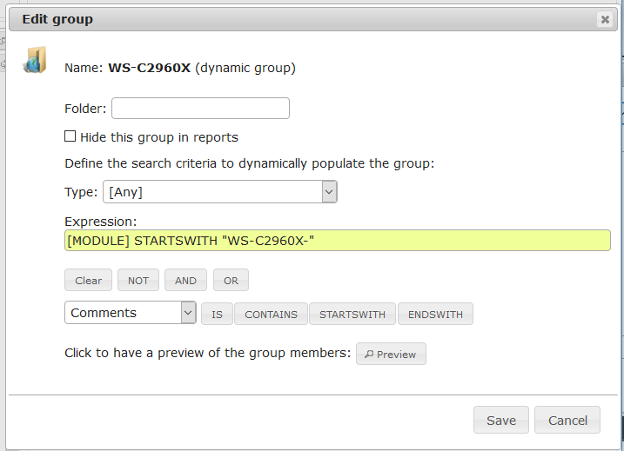This screenshot has height=451, width=624.
Task: Open the Type dropdown
Action: (220, 191)
